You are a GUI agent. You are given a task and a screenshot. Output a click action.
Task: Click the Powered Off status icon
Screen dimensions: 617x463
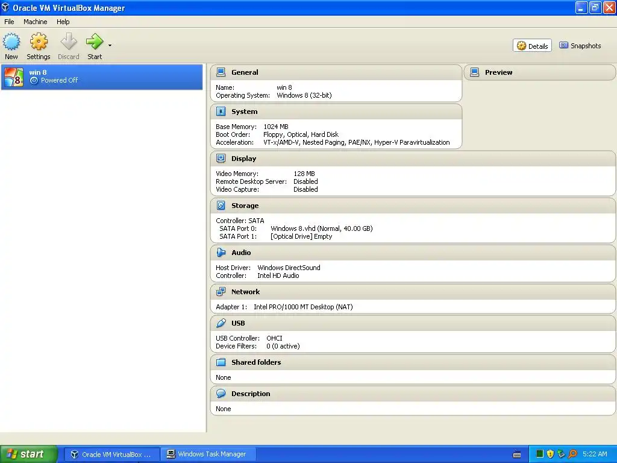(34, 80)
